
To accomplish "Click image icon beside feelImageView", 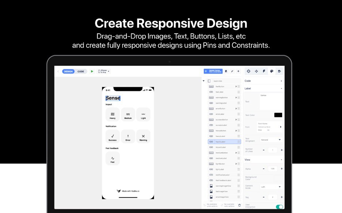I will (x=211, y=192).
